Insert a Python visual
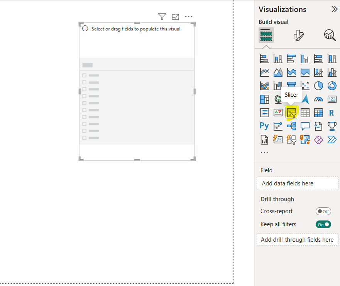340x286 pixels. point(264,126)
